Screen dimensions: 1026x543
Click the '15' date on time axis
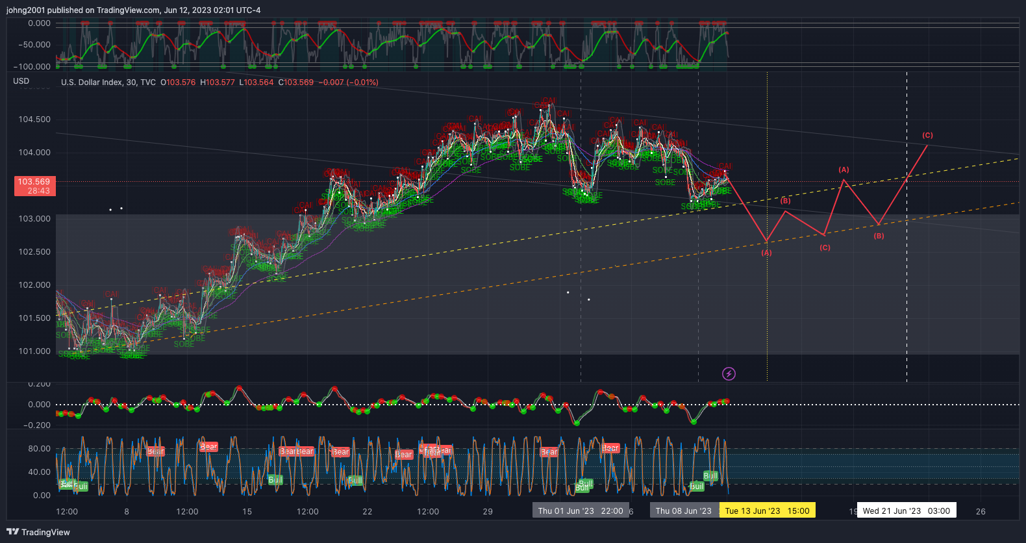point(247,512)
